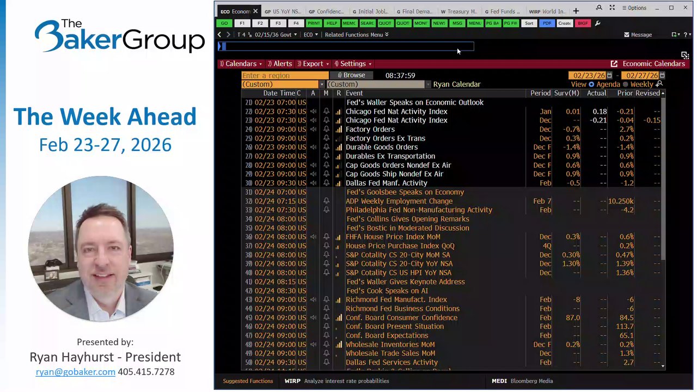The image size is (697, 392).
Task: Click the person search icon next to Weekly
Action: pos(659,84)
